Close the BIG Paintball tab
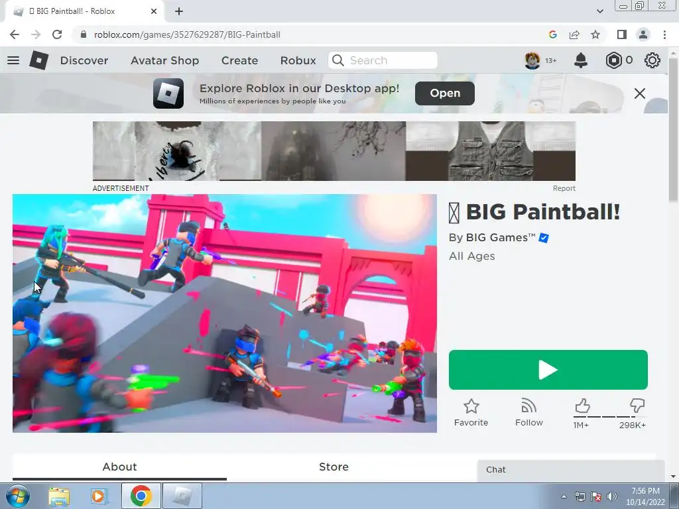The width and height of the screenshot is (679, 509). point(154,11)
